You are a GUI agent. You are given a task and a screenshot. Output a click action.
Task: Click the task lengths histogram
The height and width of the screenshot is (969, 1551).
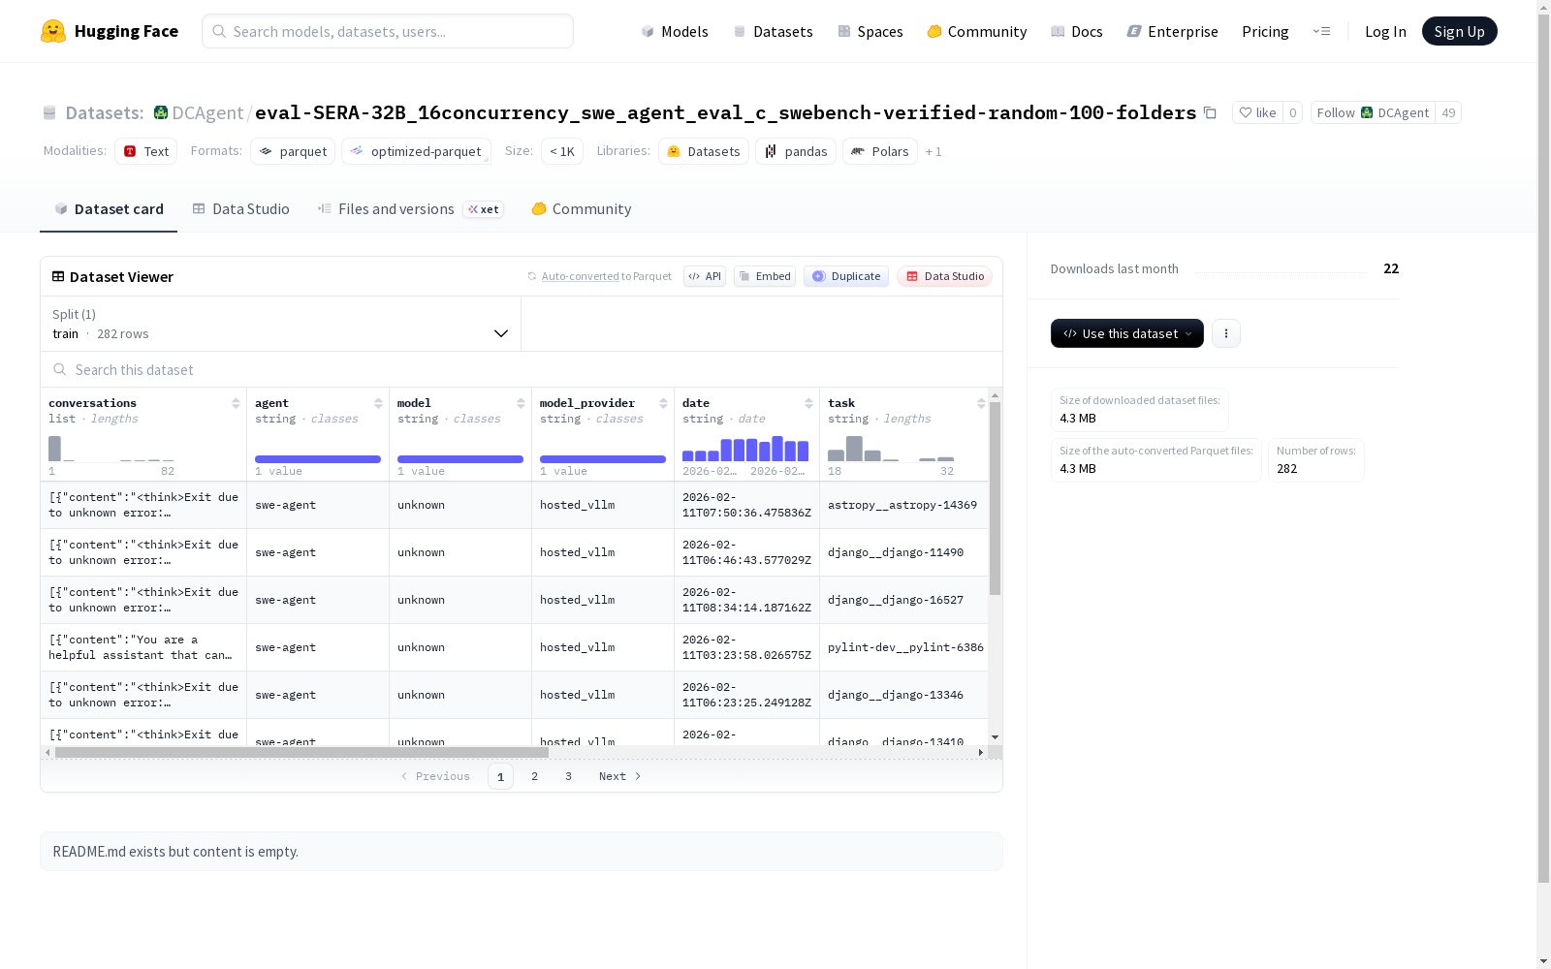[891, 448]
